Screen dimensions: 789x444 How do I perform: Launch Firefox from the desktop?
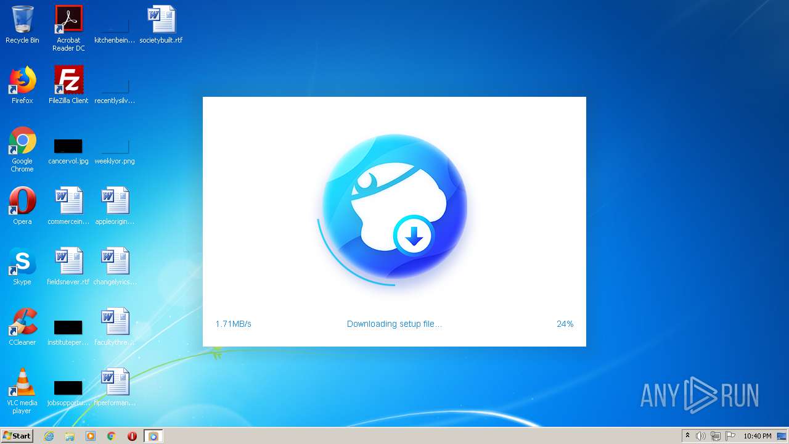[22, 85]
